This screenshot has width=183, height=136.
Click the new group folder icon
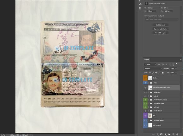pos(169,134)
